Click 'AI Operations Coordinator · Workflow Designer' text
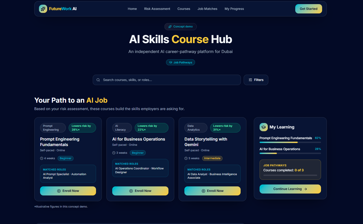This screenshot has height=224, width=363. [139, 170]
